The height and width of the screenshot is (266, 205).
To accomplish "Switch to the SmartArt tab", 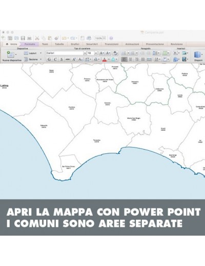I will 92,44.
